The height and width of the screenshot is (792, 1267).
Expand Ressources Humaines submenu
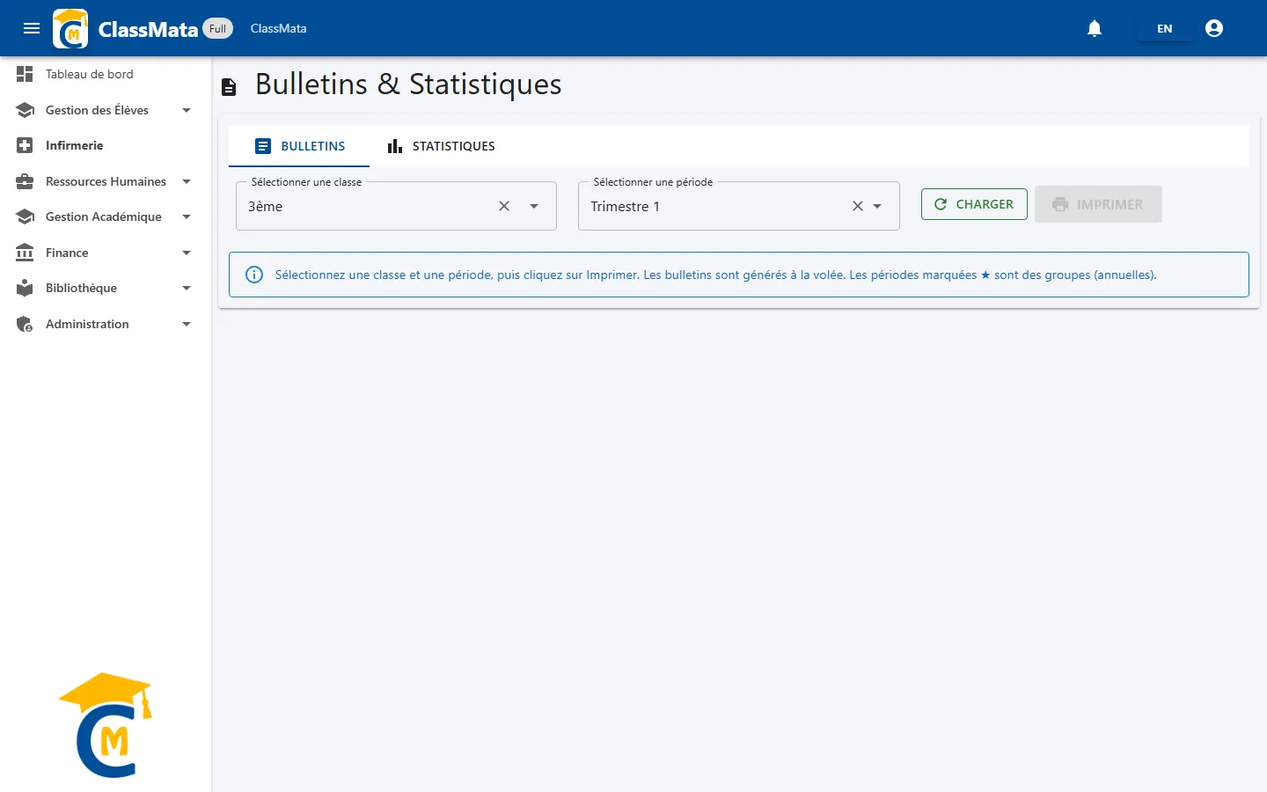[106, 181]
